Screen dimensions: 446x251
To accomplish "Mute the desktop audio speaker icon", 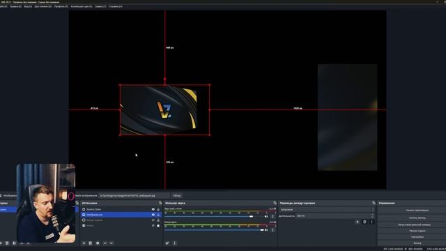I will pos(266,216).
